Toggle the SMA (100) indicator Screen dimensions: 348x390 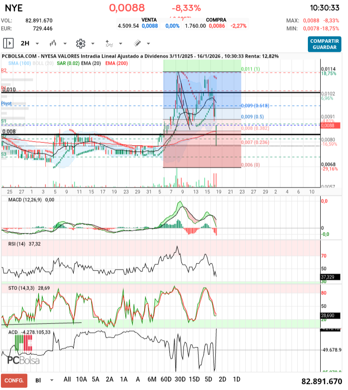coord(19,64)
